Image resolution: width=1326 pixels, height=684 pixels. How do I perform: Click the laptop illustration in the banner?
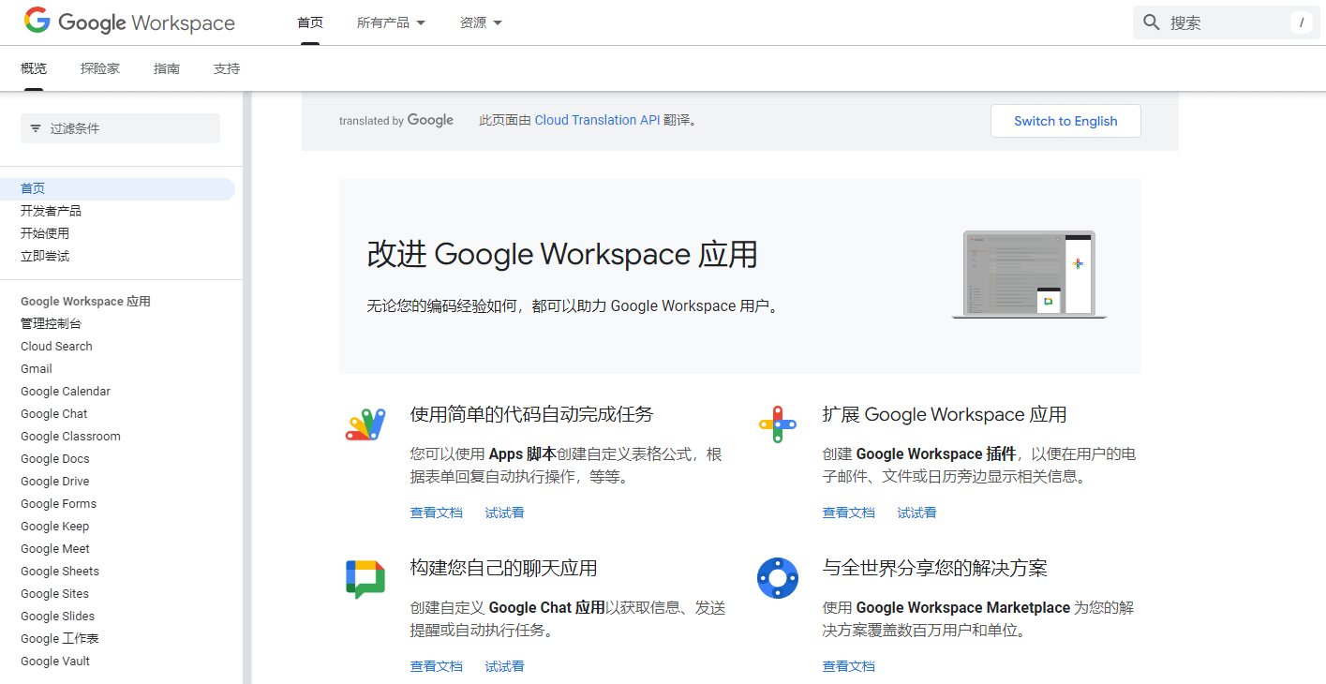[1029, 275]
